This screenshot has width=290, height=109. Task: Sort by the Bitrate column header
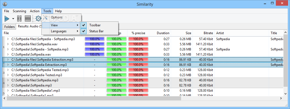pos(203,33)
